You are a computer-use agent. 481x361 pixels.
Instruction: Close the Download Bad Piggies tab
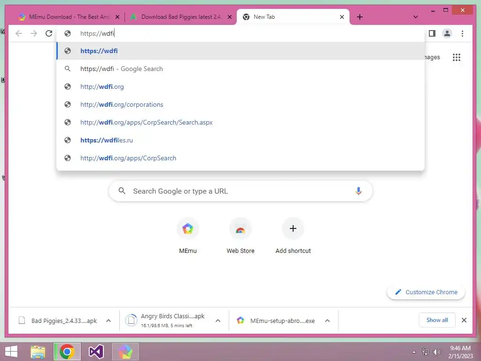point(229,17)
